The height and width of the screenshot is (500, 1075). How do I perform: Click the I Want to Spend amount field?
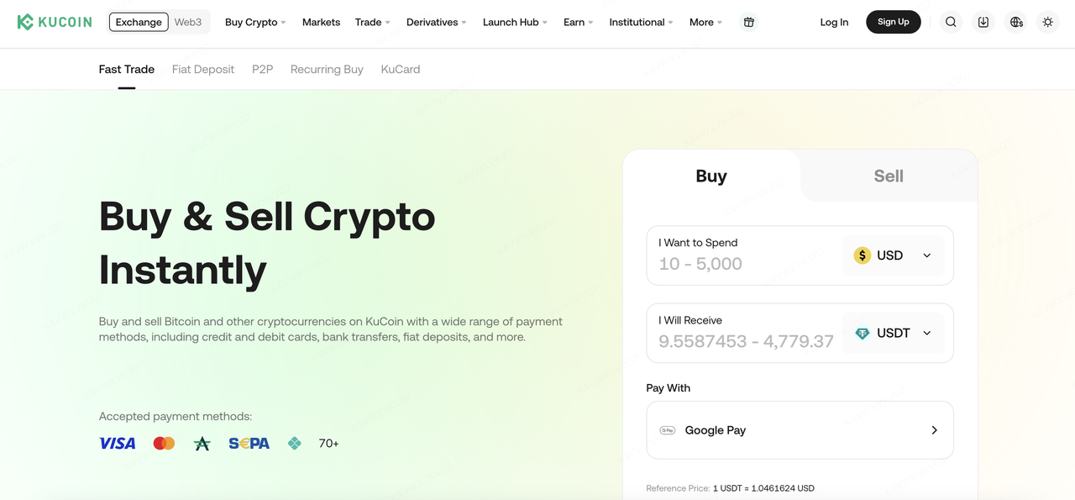(x=739, y=264)
